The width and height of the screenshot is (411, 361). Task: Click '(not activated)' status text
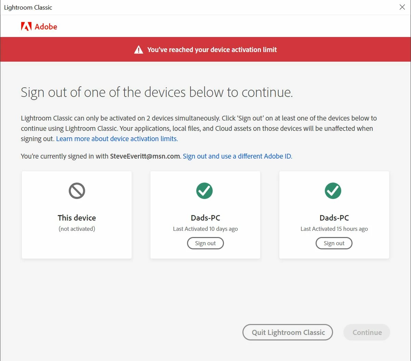point(77,229)
